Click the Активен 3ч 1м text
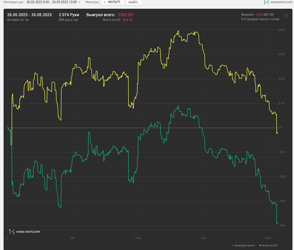294x250 pixels. pyautogui.click(x=18, y=20)
